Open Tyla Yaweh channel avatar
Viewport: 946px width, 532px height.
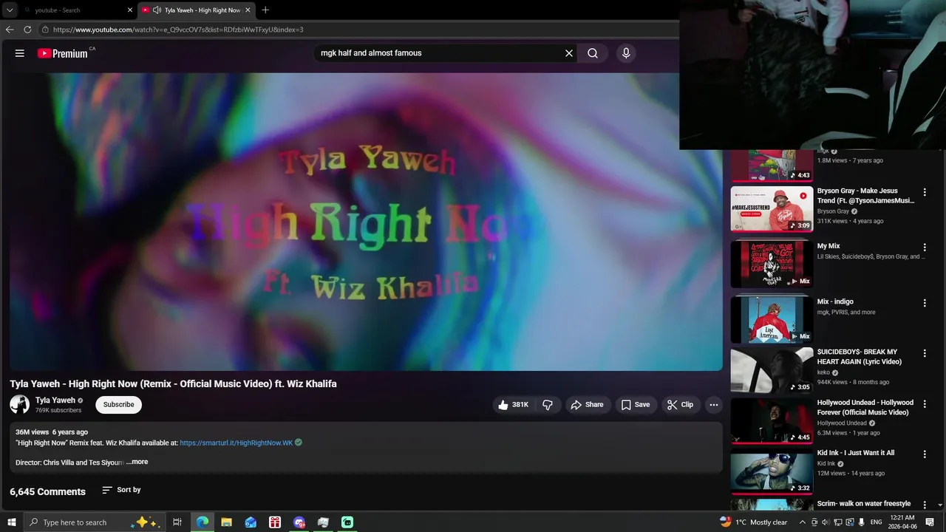click(20, 404)
